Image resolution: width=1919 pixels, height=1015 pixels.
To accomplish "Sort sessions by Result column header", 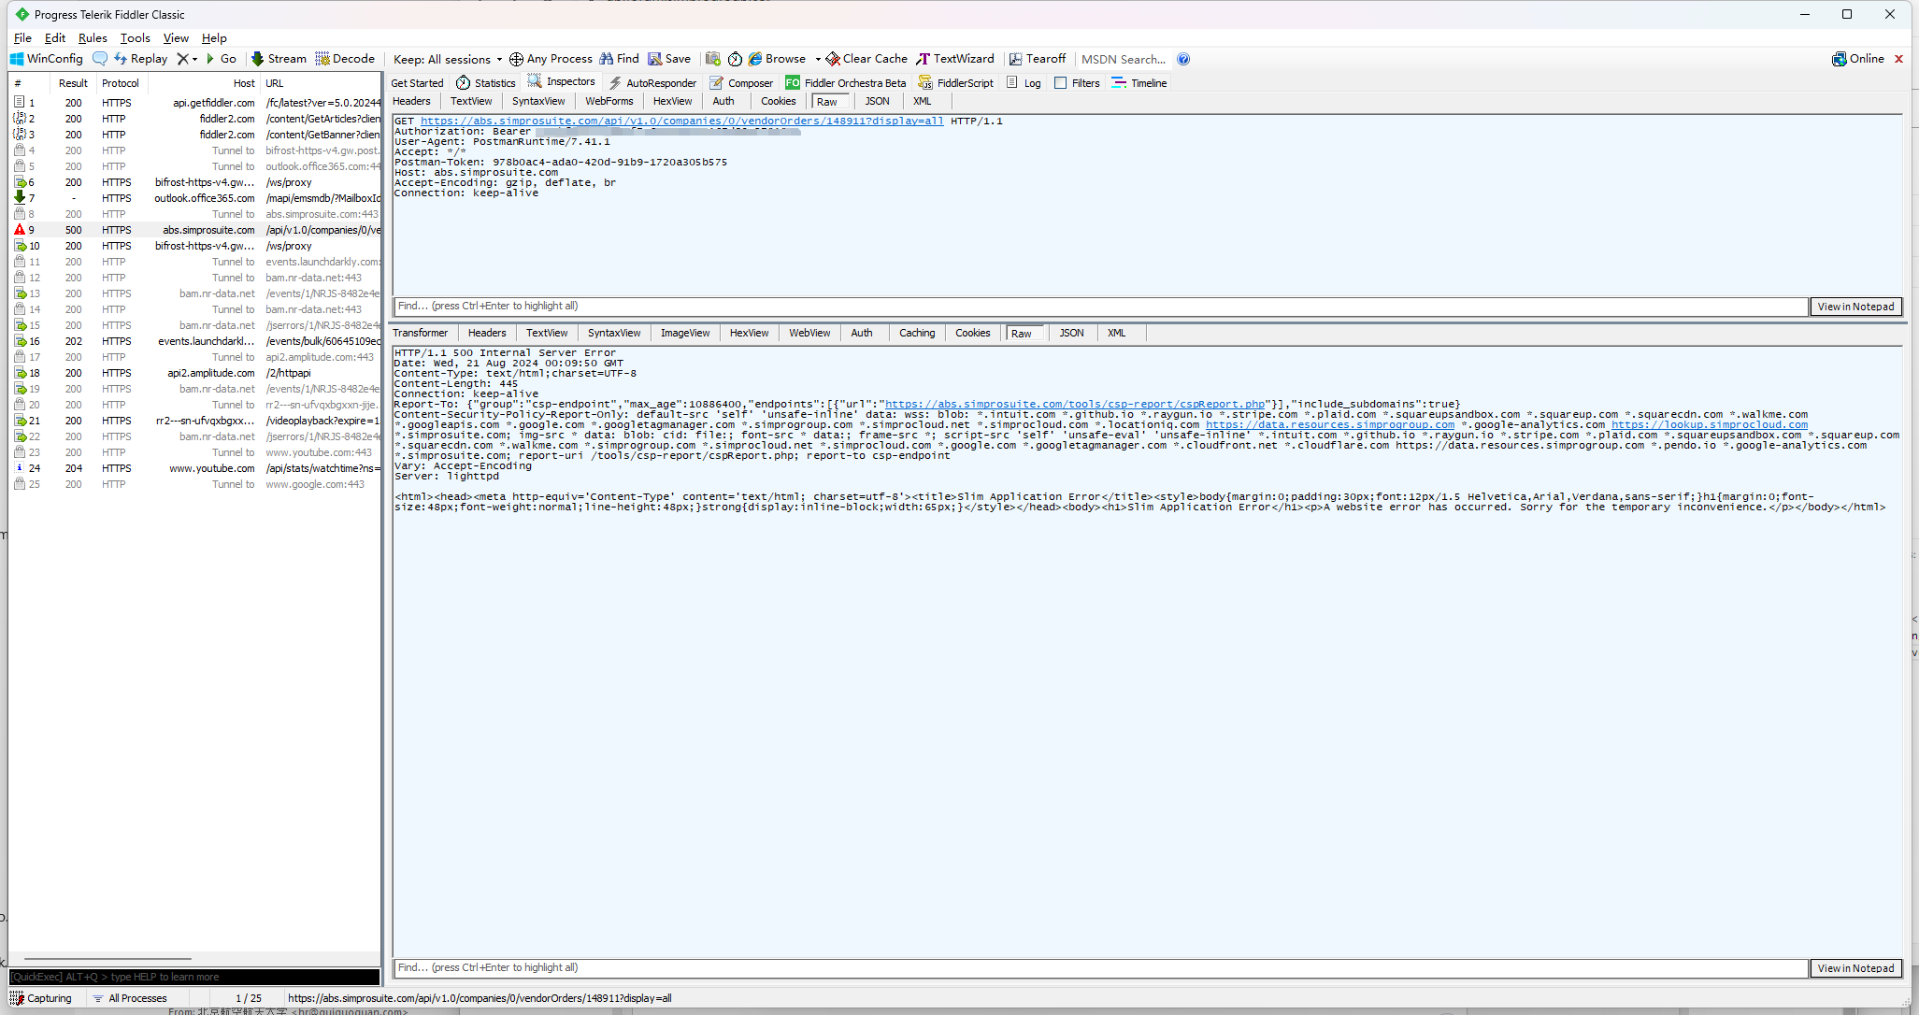I will (x=73, y=83).
